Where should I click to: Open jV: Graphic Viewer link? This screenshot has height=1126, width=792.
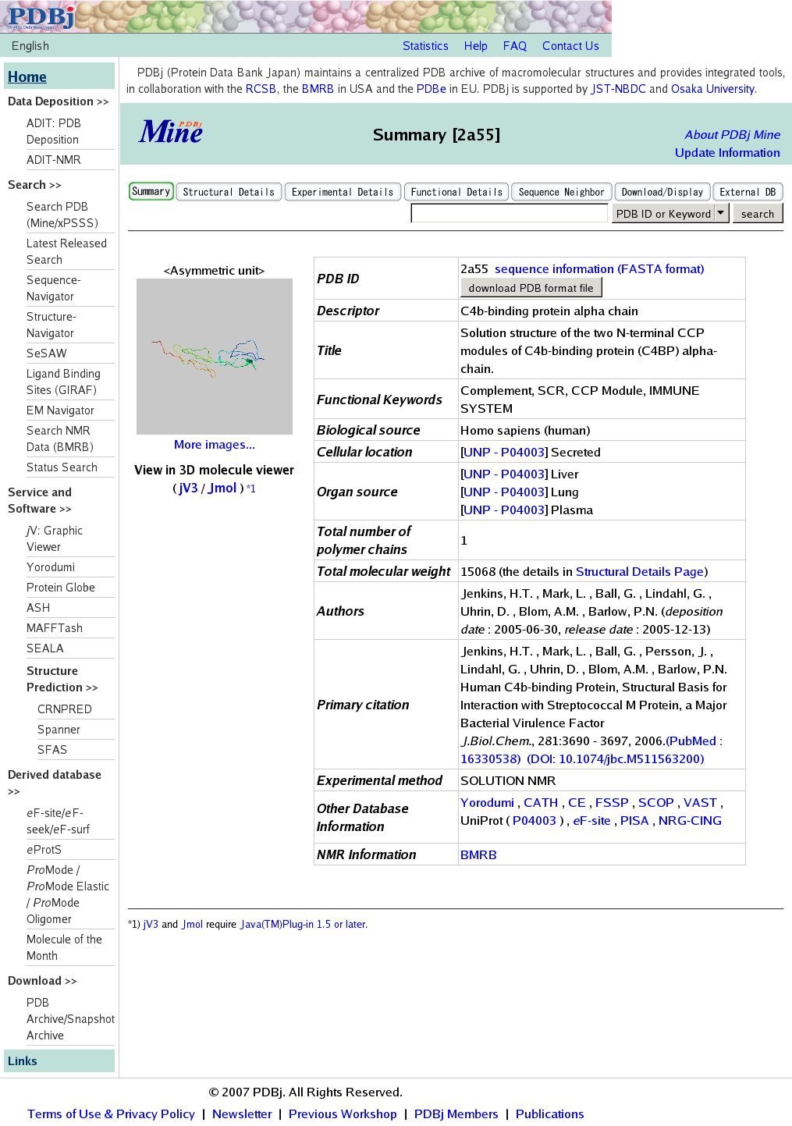(x=55, y=538)
